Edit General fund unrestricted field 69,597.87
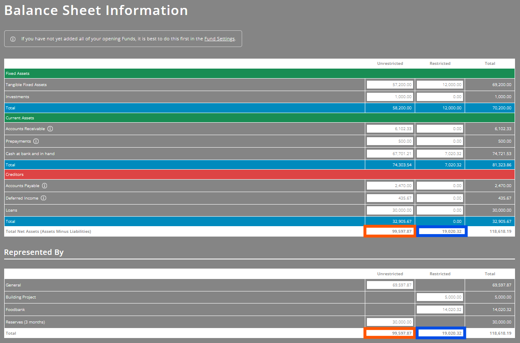520x343 pixels. pos(390,285)
